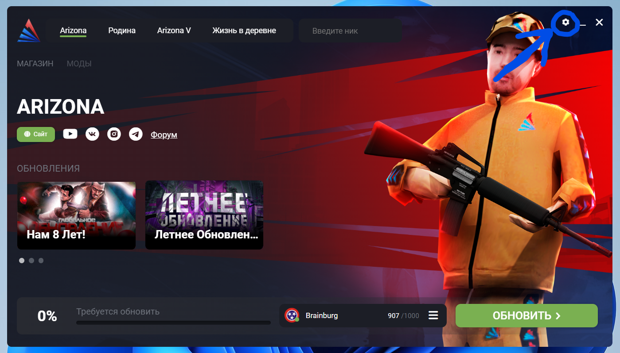Open the Instagram icon

(114, 134)
